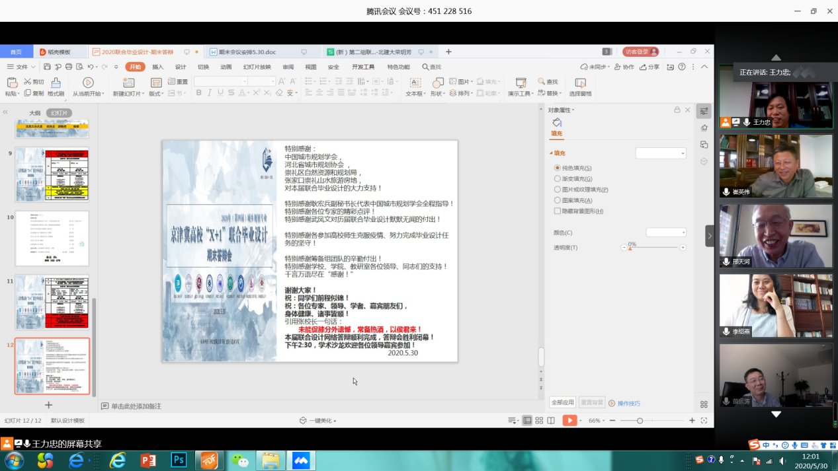Click the zoom slider handle in status bar
This screenshot has height=471, width=838.
point(640,421)
